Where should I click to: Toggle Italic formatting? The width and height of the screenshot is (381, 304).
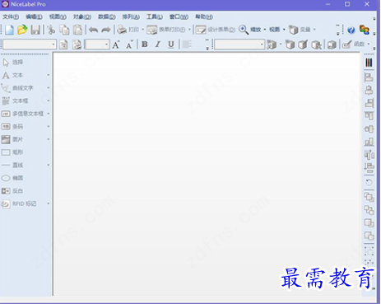[158, 44]
